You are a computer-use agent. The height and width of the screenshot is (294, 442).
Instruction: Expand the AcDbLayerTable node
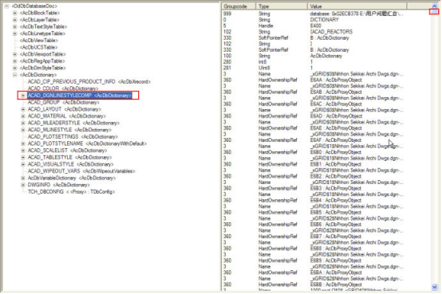[x=14, y=20]
